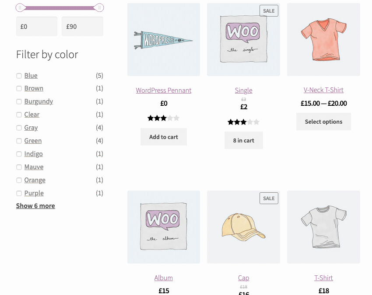Click the star rating under WordPress Pennant
372x295 pixels.
(164, 118)
